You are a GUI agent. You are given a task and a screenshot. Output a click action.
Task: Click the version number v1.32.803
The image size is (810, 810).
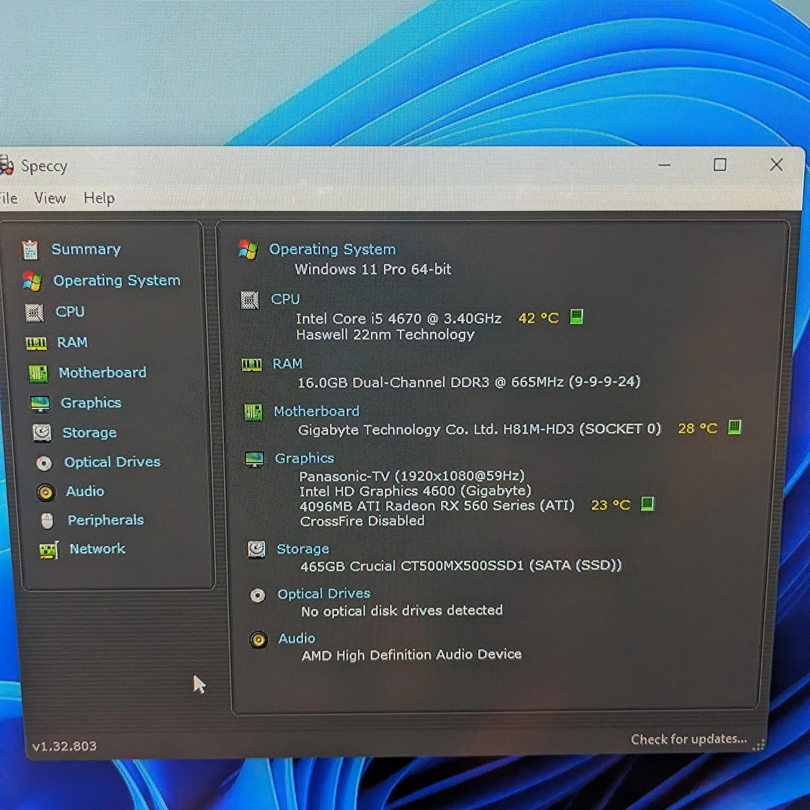pyautogui.click(x=64, y=746)
